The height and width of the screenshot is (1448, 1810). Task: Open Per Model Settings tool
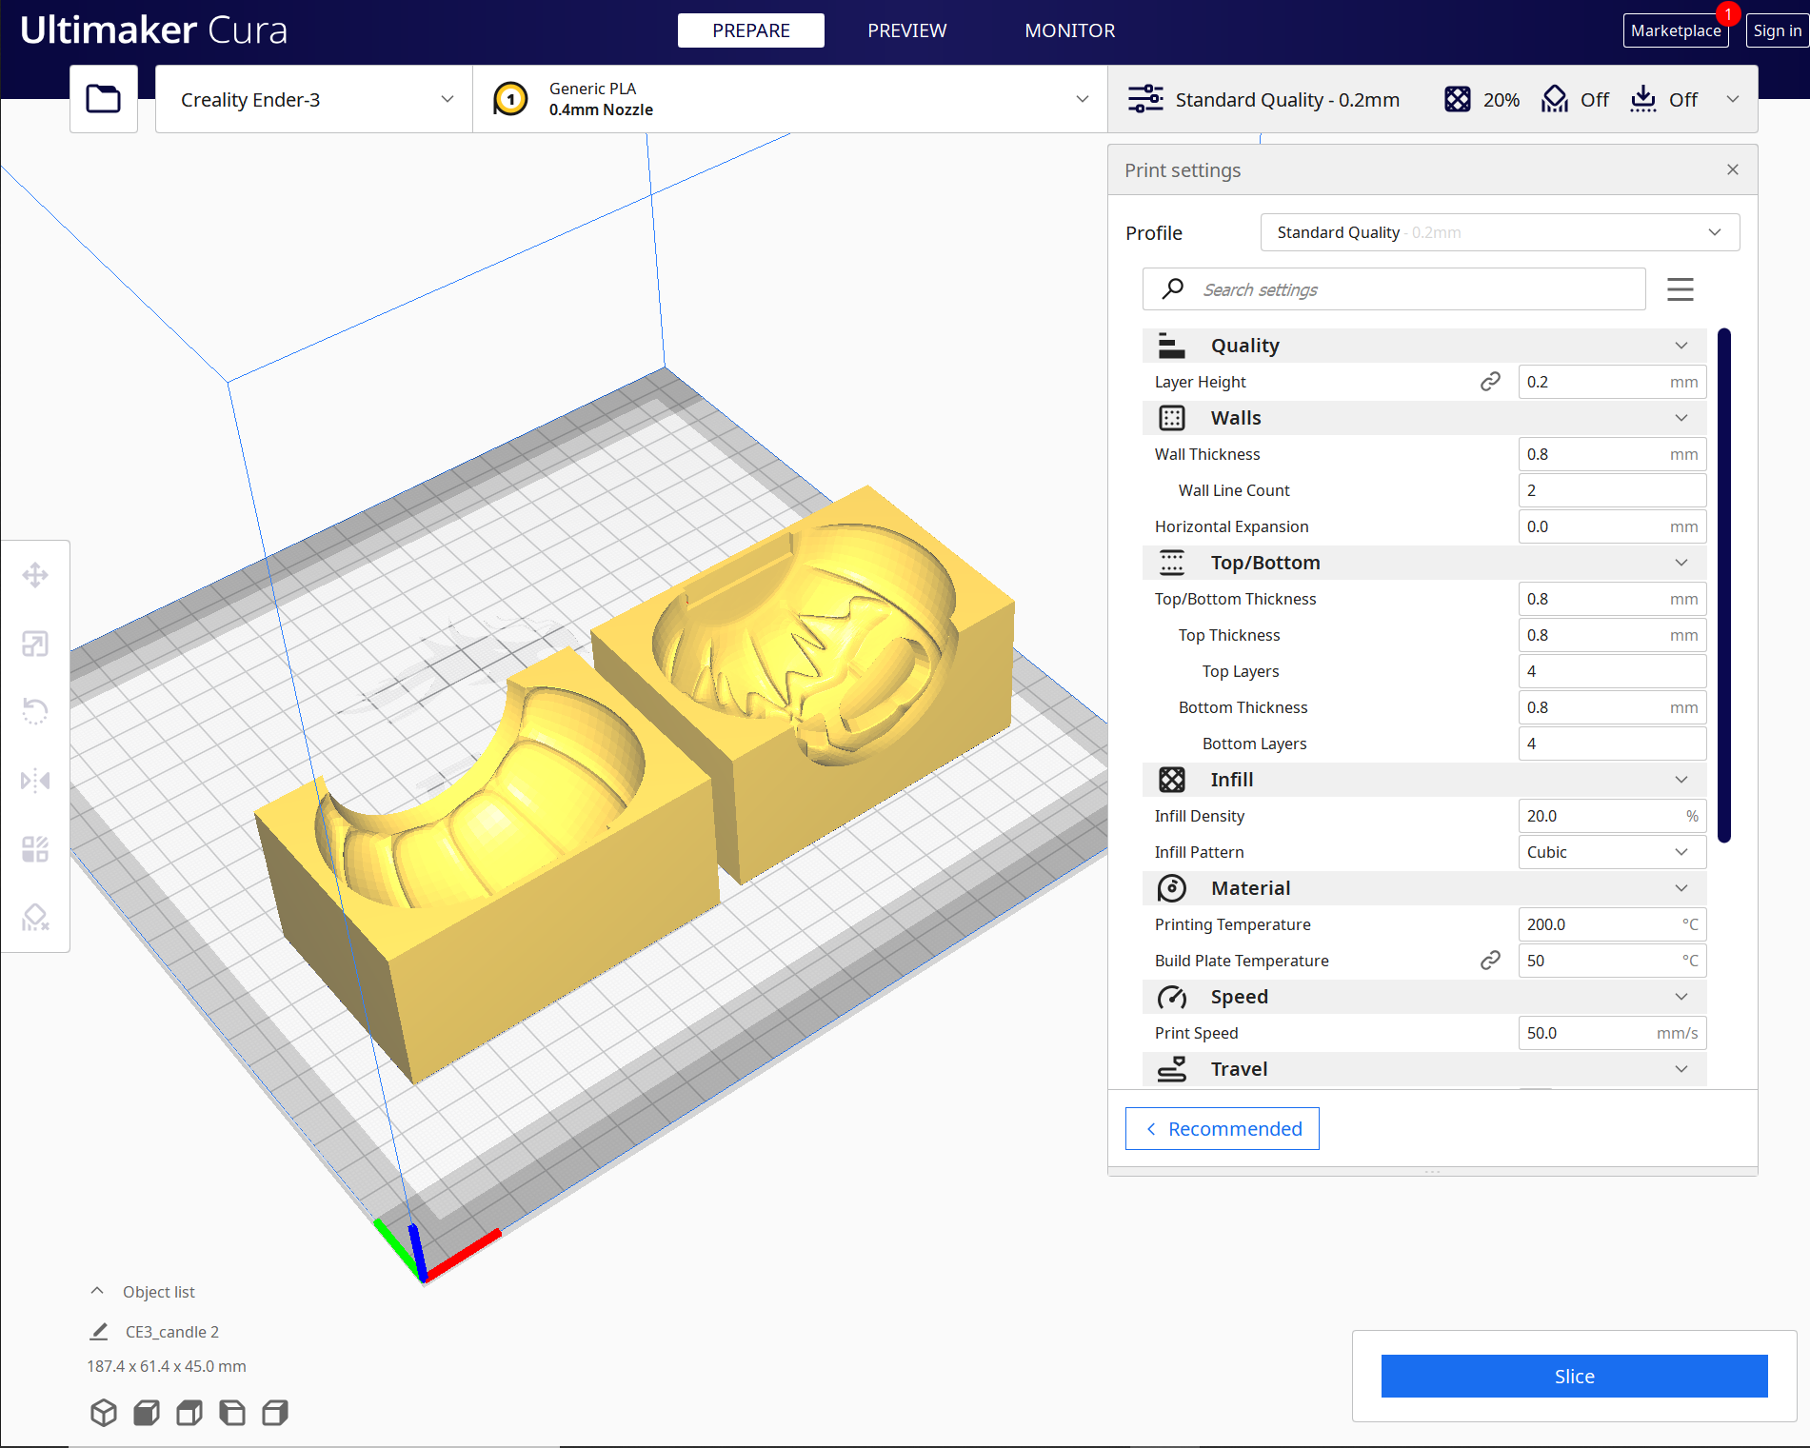[35, 848]
